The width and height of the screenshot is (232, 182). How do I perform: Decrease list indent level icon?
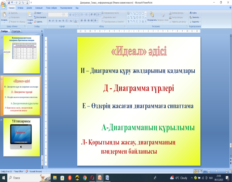(91, 15)
